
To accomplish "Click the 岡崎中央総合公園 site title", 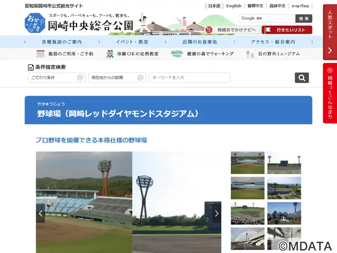I will 91,26.
